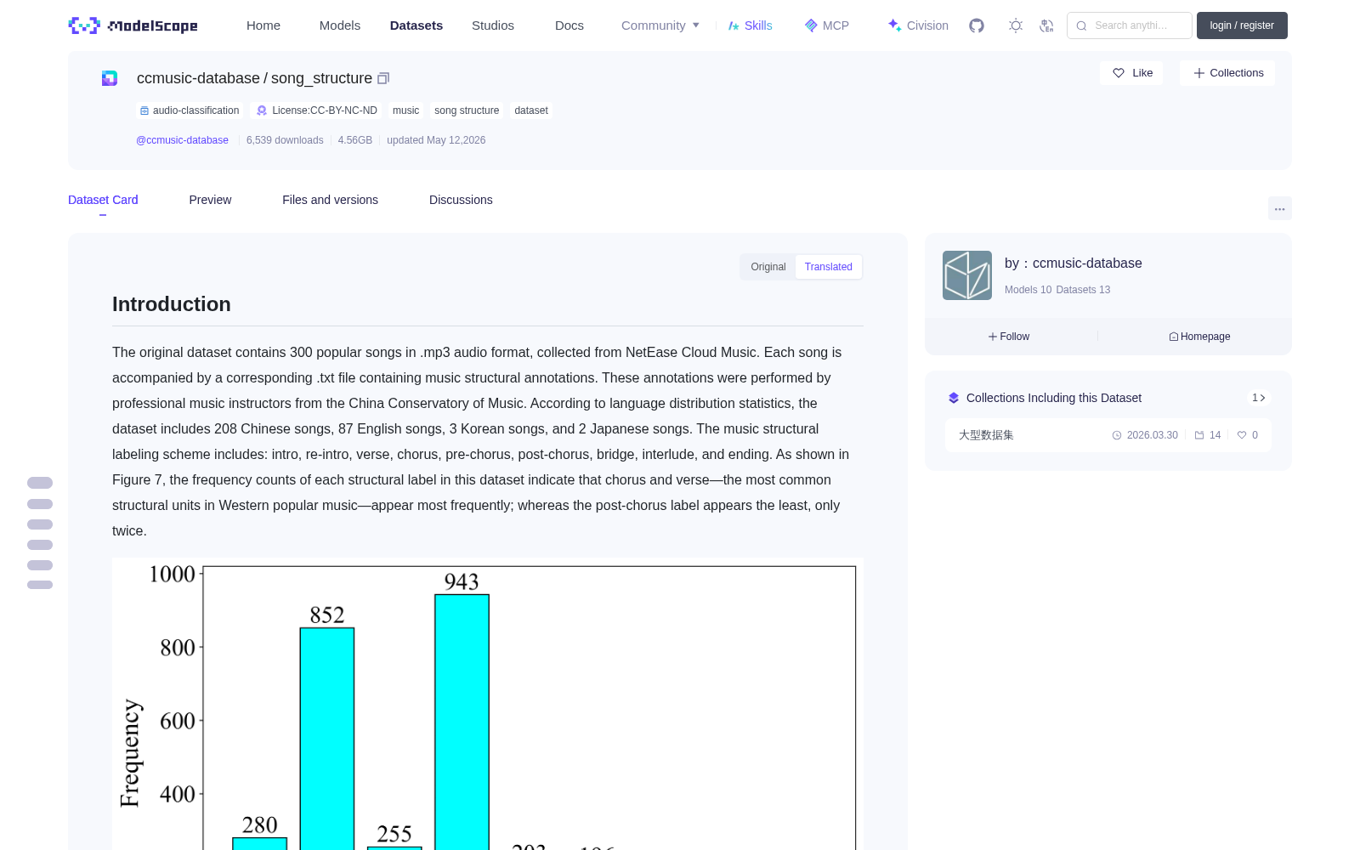Screen dimensions: 1360x850
Task: Open the Discussions tab
Action: pyautogui.click(x=461, y=200)
